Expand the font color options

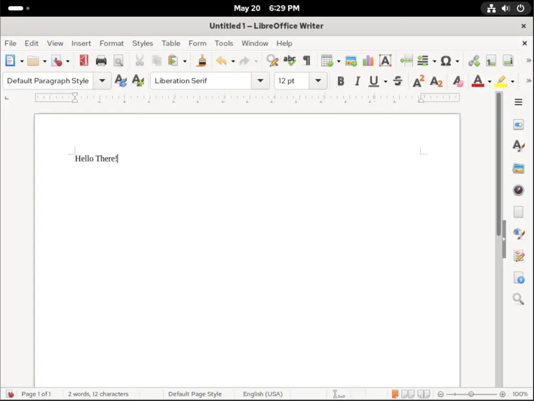pos(489,81)
